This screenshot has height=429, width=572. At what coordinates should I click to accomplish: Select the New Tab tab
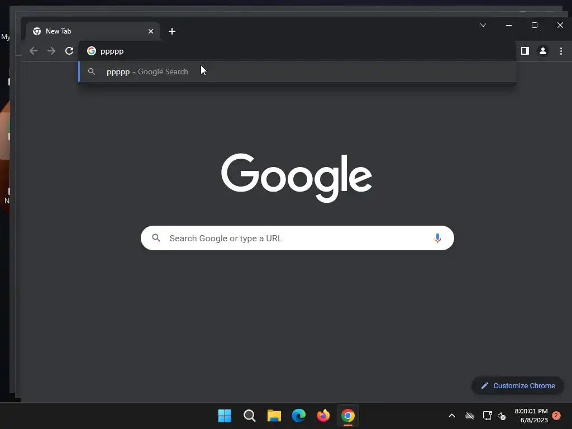click(x=93, y=31)
